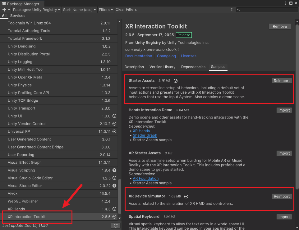The height and width of the screenshot is (230, 299).
Task: Select the Unity Distribution Portal package
Action: point(59,54)
